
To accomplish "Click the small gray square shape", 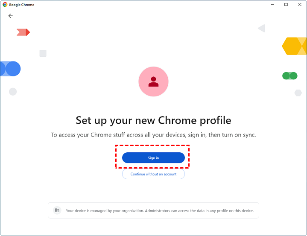I will (43, 53).
